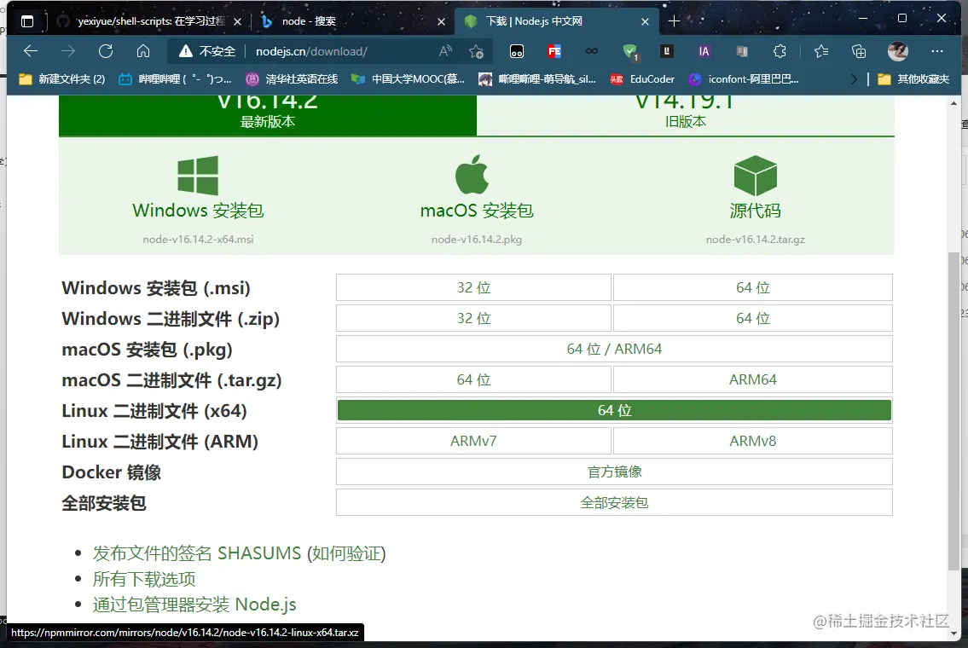Download Windows zip 32 位 binary
The image size is (968, 648).
473,318
